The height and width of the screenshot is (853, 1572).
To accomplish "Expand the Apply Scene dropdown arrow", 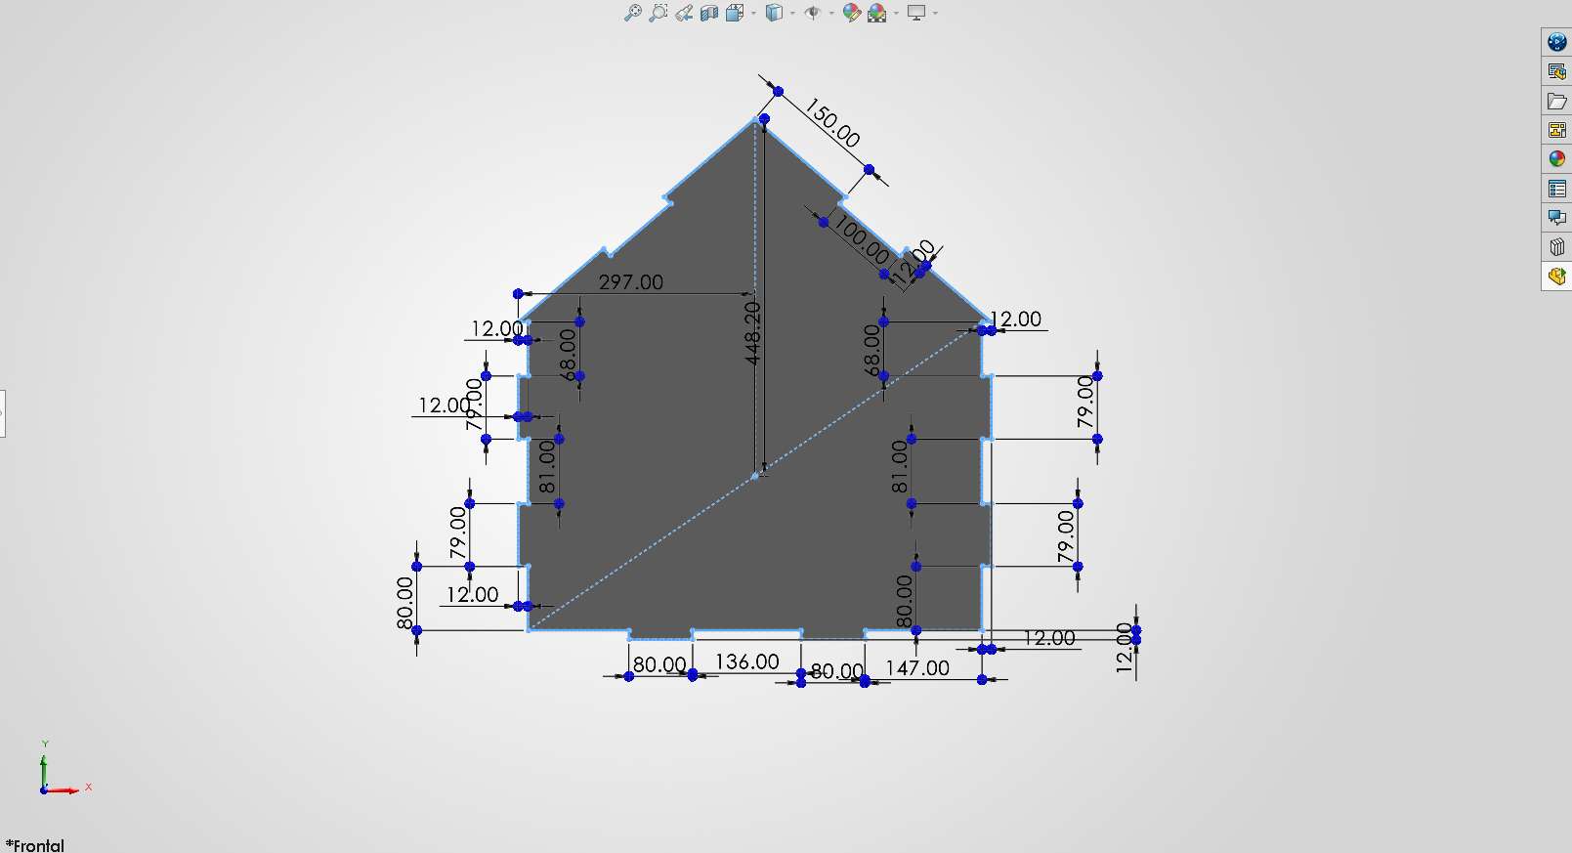I will tap(896, 14).
